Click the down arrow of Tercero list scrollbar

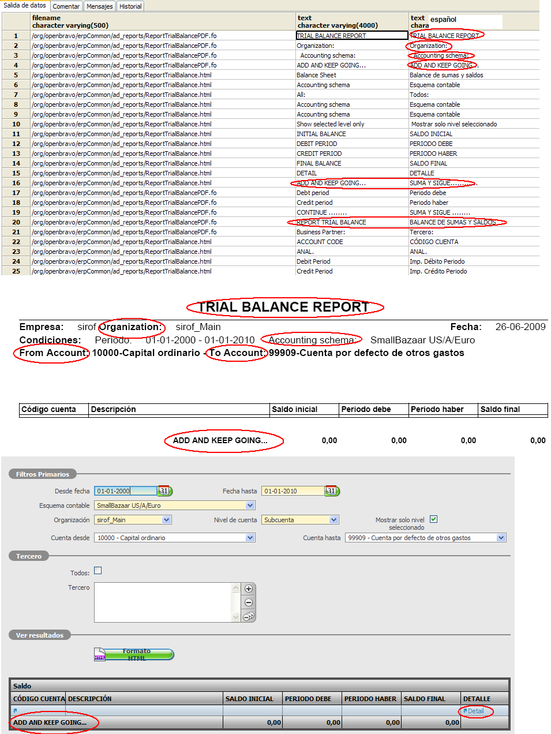pyautogui.click(x=235, y=617)
